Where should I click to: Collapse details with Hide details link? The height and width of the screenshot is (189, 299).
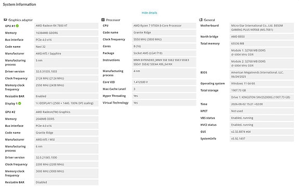pyautogui.click(x=149, y=13)
